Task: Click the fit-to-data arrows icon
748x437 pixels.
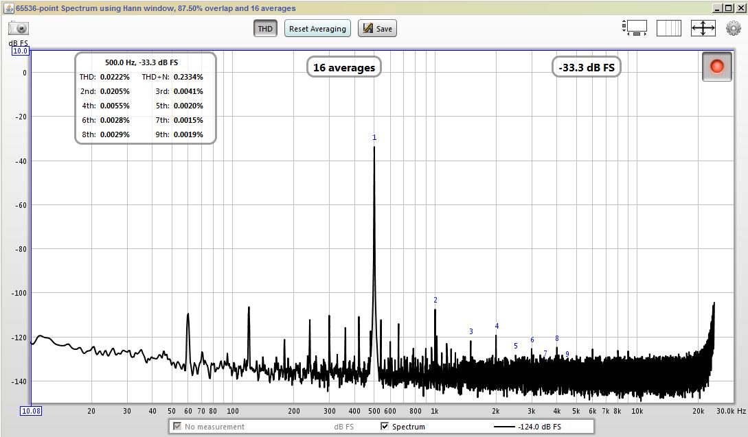Action: click(x=703, y=28)
